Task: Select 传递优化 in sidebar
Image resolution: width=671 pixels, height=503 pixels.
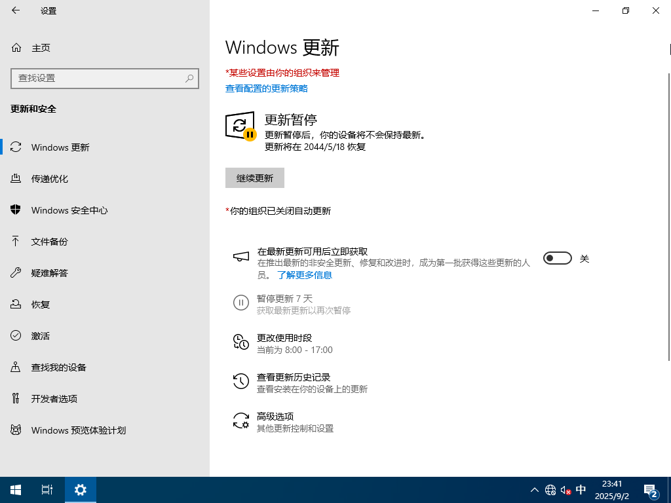Action: tap(50, 179)
